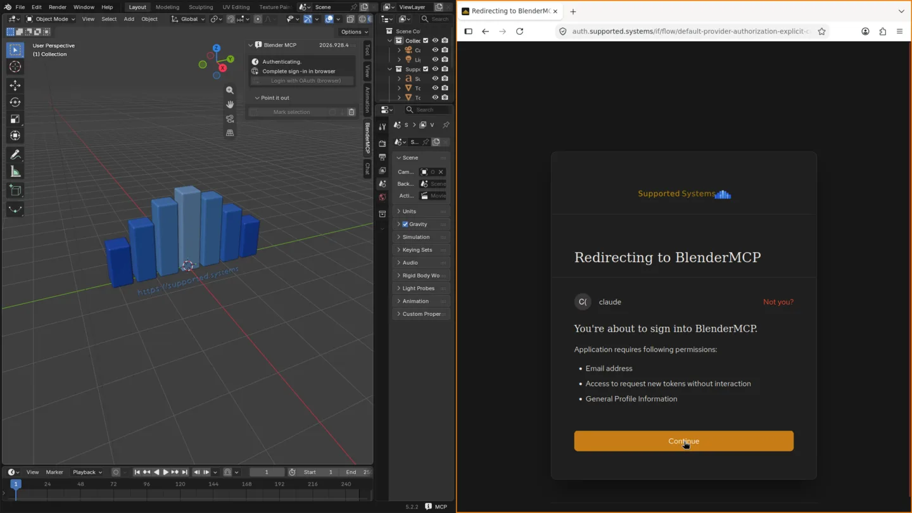The image size is (912, 513).
Task: Select the Rotate tool
Action: 15,102
